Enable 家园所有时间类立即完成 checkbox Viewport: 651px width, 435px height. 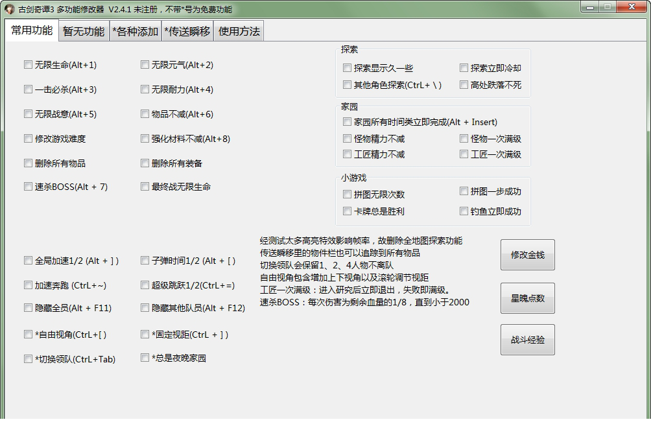tap(348, 122)
